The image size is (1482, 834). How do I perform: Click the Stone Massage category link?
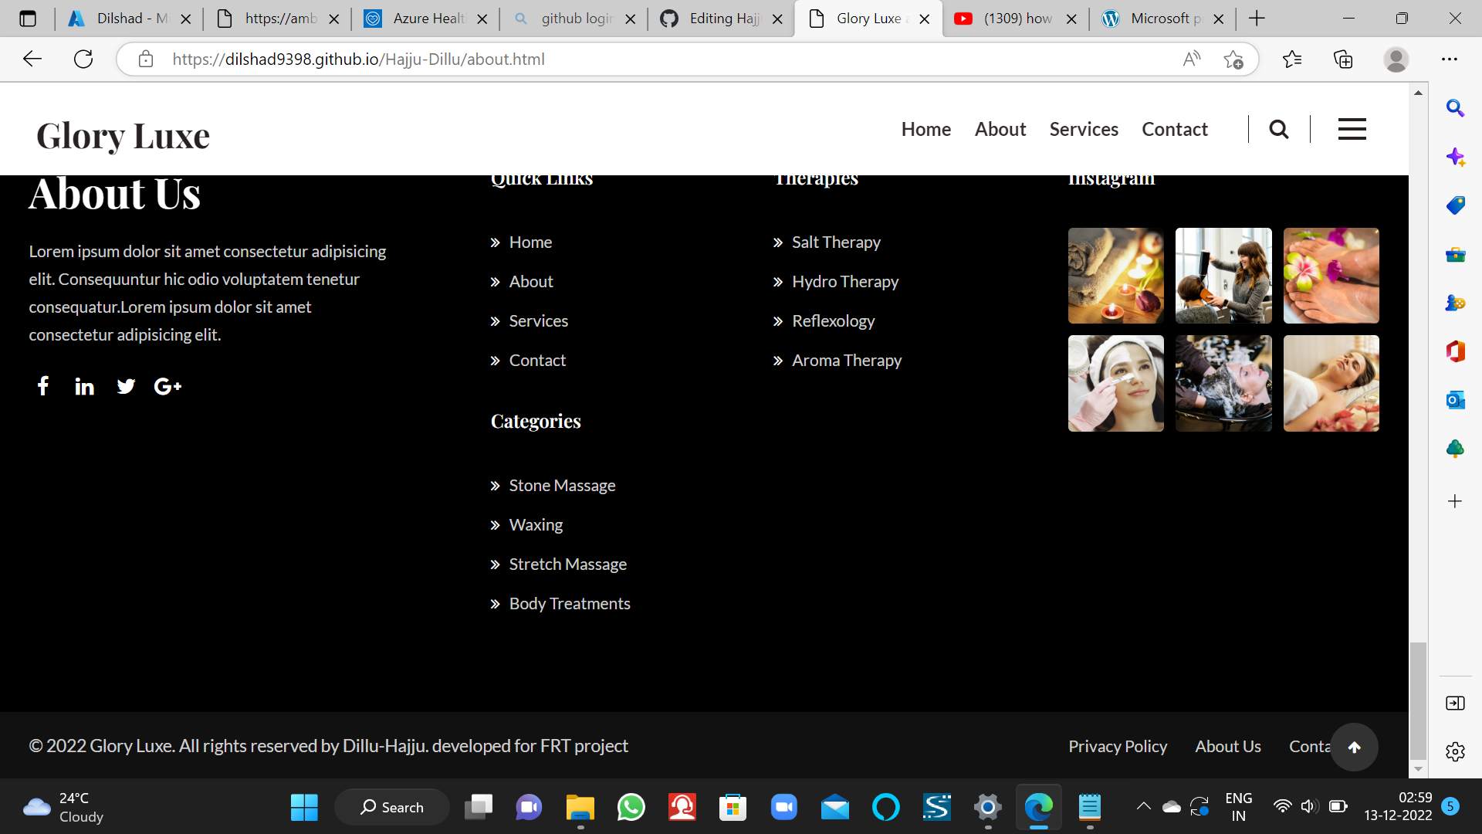(x=562, y=486)
